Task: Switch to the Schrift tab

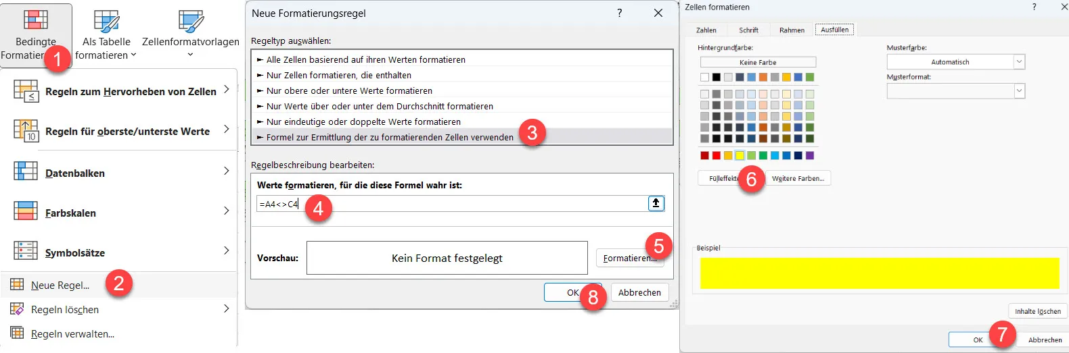Action: (748, 30)
